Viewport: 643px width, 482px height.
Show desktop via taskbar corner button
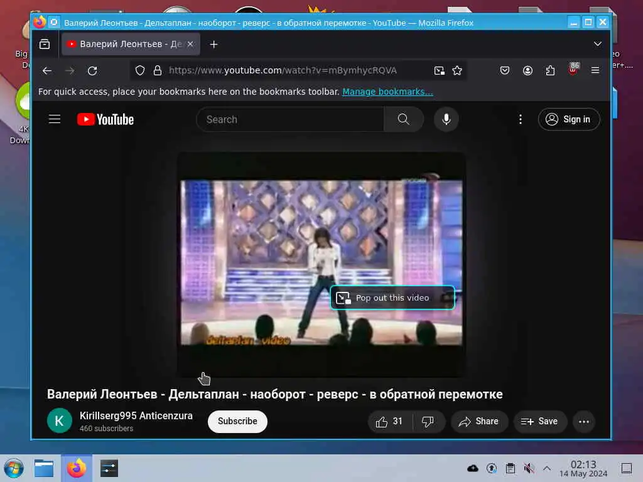click(626, 468)
